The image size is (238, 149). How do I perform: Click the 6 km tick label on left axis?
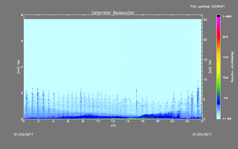click(x=22, y=41)
